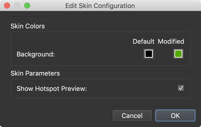
Task: Click the Skin Colors section heading
Action: point(28,26)
